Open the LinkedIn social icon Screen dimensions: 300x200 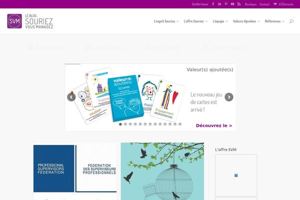click(219, 4)
